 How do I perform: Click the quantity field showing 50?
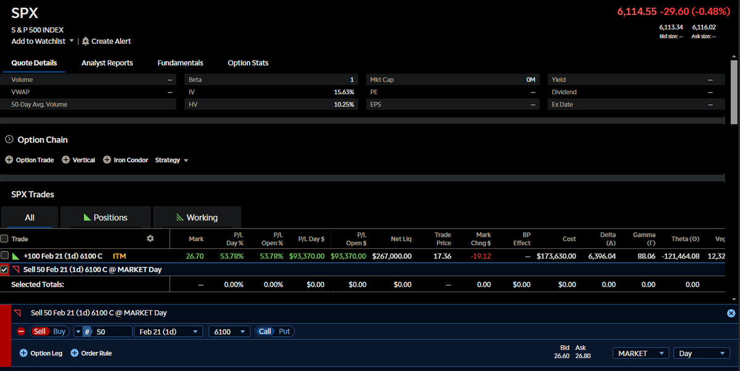[113, 332]
